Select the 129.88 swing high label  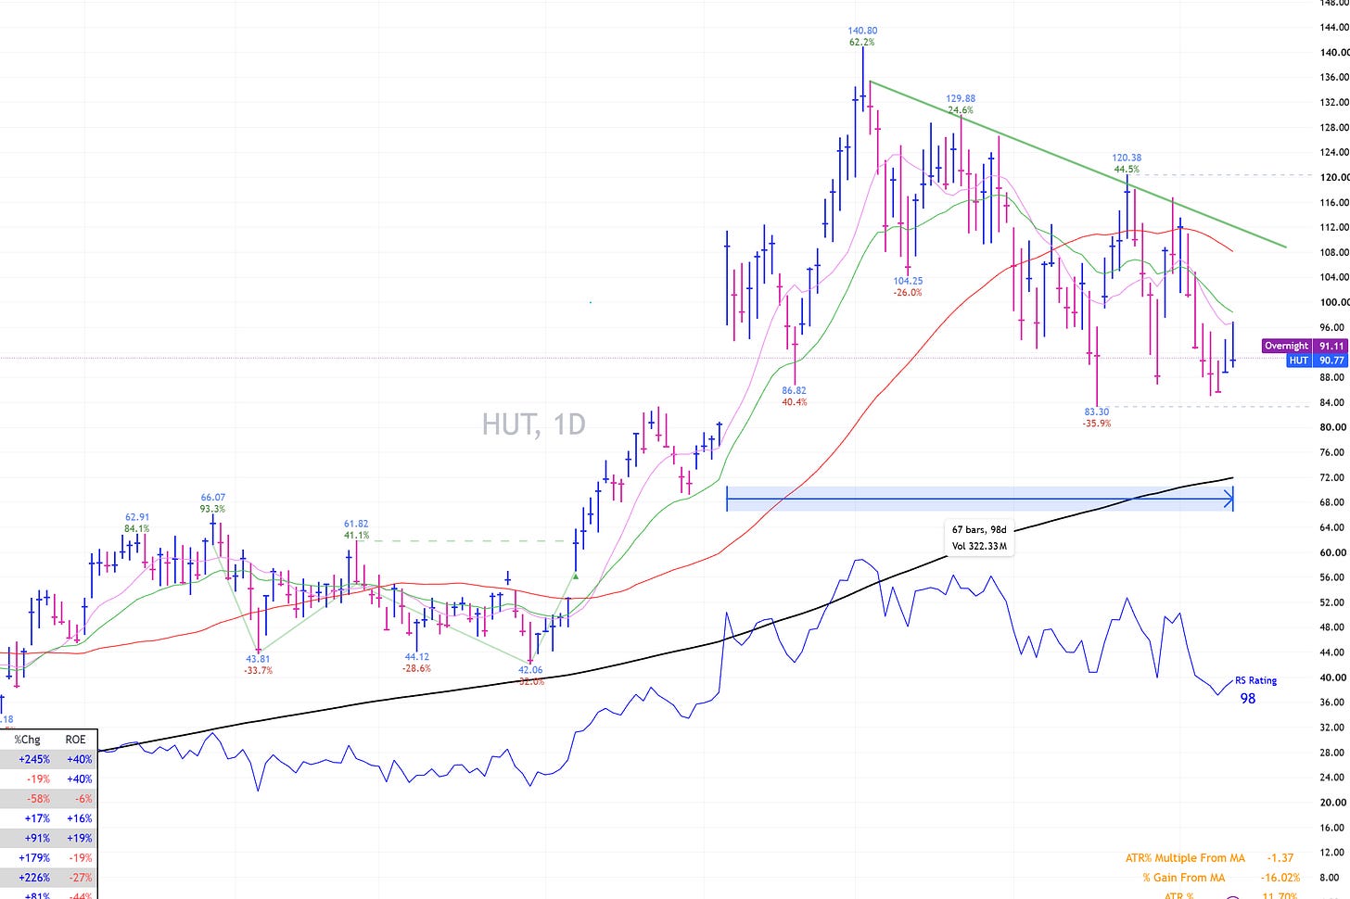pyautogui.click(x=961, y=98)
